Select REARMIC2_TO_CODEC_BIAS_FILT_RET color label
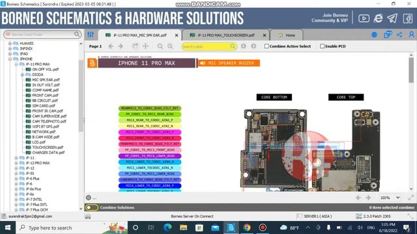 150,109
